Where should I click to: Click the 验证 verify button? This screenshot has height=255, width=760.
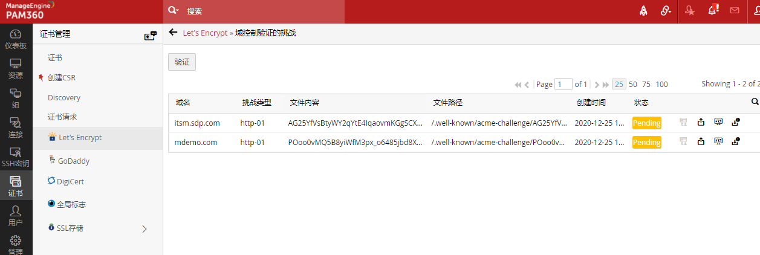(x=182, y=62)
